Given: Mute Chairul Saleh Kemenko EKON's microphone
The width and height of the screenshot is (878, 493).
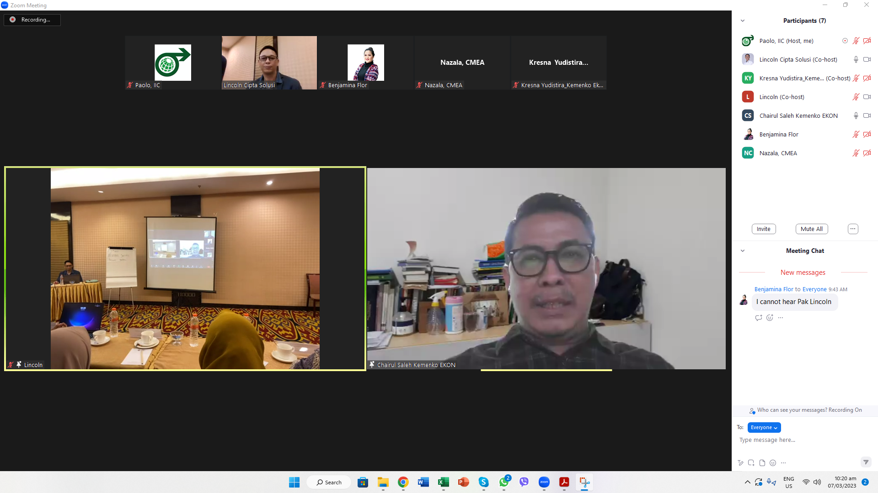Looking at the screenshot, I should click(x=856, y=116).
